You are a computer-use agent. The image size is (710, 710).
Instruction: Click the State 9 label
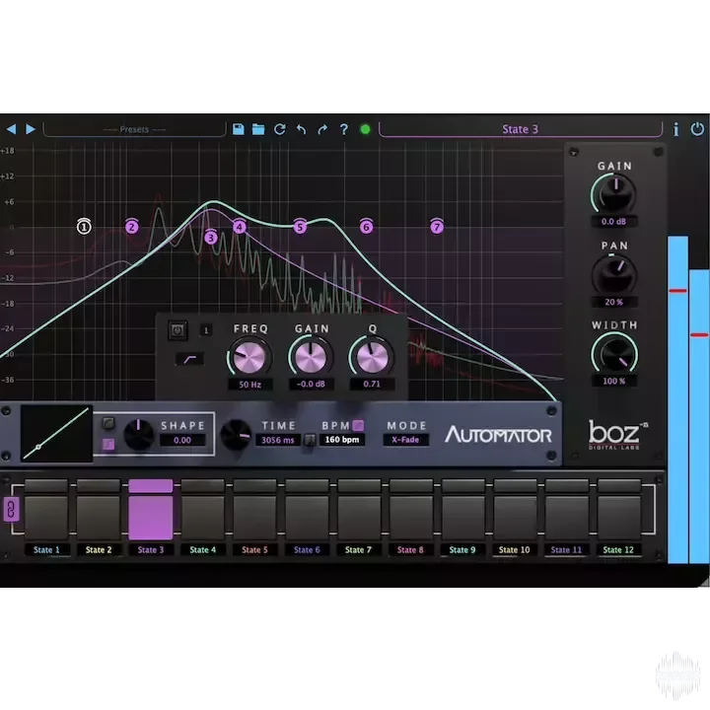pyautogui.click(x=462, y=549)
